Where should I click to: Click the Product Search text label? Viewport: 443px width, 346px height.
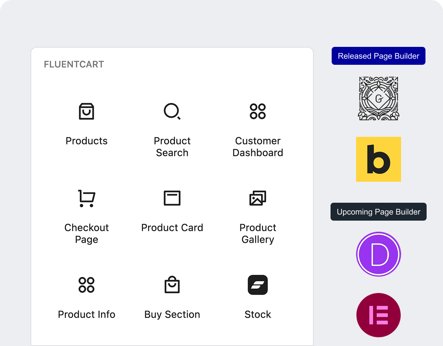coord(172,147)
